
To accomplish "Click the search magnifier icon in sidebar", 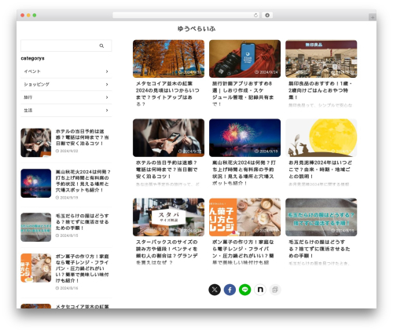I will tap(101, 46).
